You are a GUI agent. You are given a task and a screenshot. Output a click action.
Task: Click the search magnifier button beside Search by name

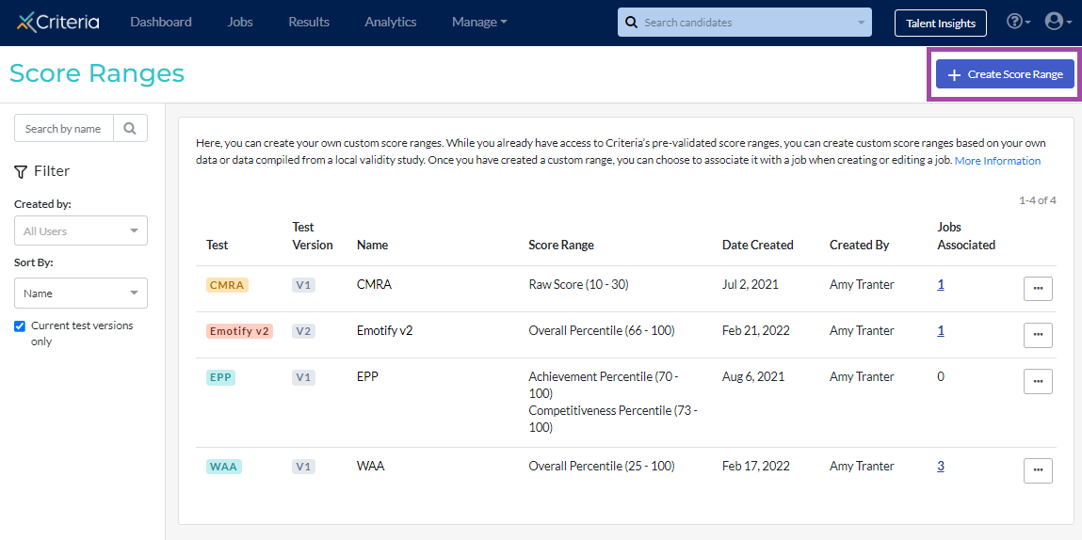pos(130,128)
